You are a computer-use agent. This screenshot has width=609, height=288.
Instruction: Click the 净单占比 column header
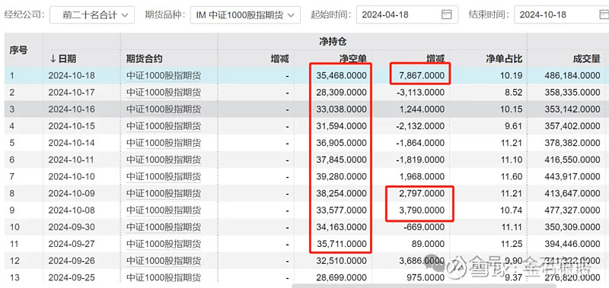[x=504, y=59]
